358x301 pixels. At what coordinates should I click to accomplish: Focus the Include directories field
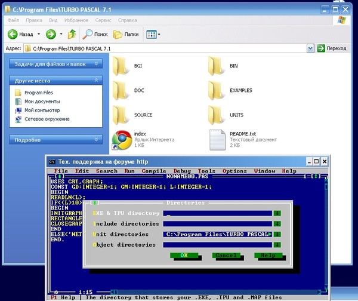[x=218, y=224]
